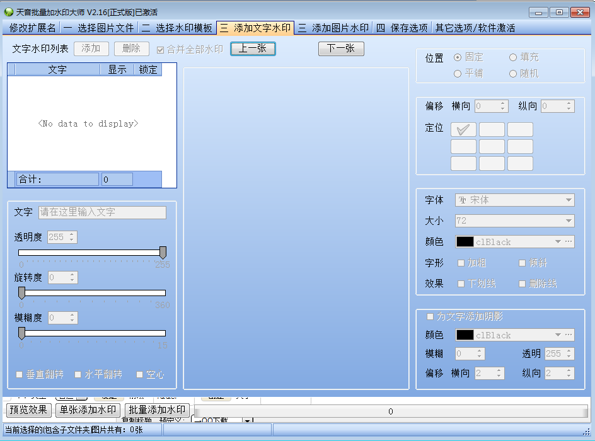Screen dimensions: 595x441
Task: Open the font family dropdown
Action: [x=569, y=200]
